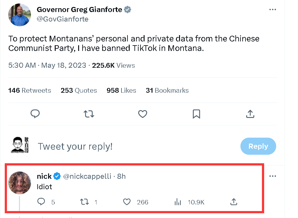The height and width of the screenshot is (218, 298).
Task: Open nick's avatar photo
Action: point(19,183)
